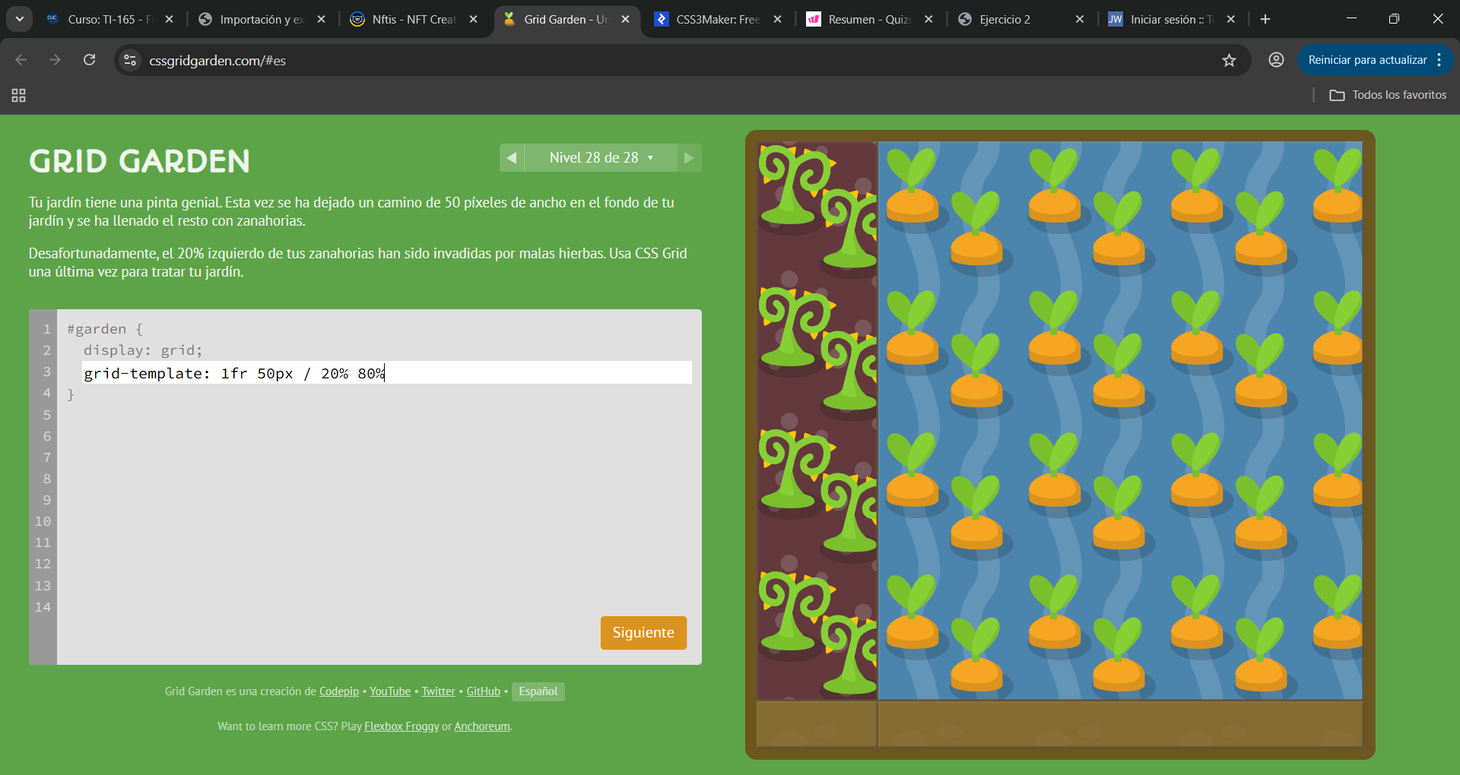This screenshot has height=775, width=1460.
Task: Open the Chrome three-dot menu
Action: (1441, 60)
